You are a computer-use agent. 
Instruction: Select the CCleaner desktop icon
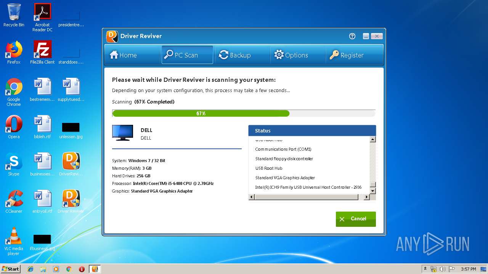click(14, 202)
